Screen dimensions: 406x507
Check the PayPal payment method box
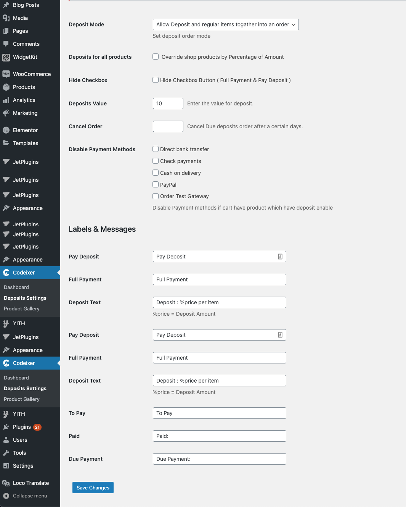pyautogui.click(x=156, y=185)
